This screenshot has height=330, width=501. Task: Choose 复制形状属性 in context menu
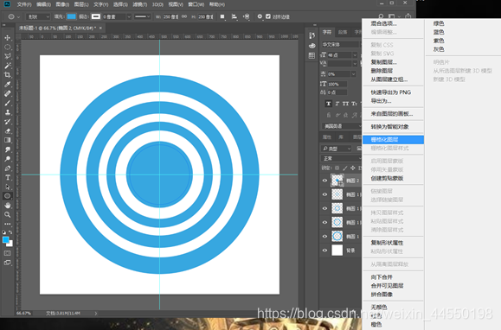point(393,243)
